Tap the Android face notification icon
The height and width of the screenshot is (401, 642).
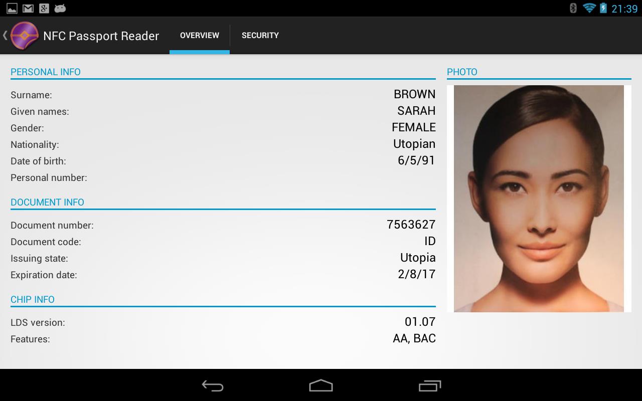60,9
